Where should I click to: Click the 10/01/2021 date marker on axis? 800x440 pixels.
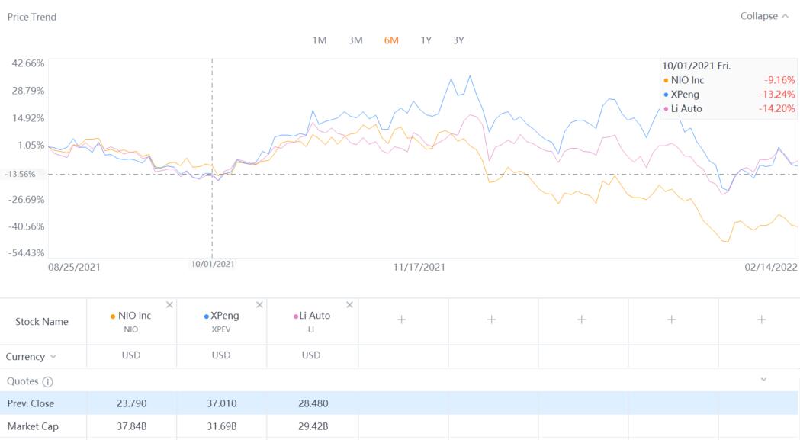click(x=213, y=264)
